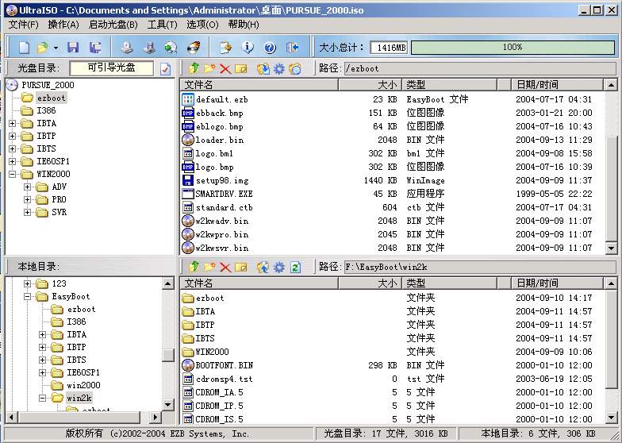The image size is (622, 443).
Task: Select SMARTDRV.EXE file
Action: (224, 194)
